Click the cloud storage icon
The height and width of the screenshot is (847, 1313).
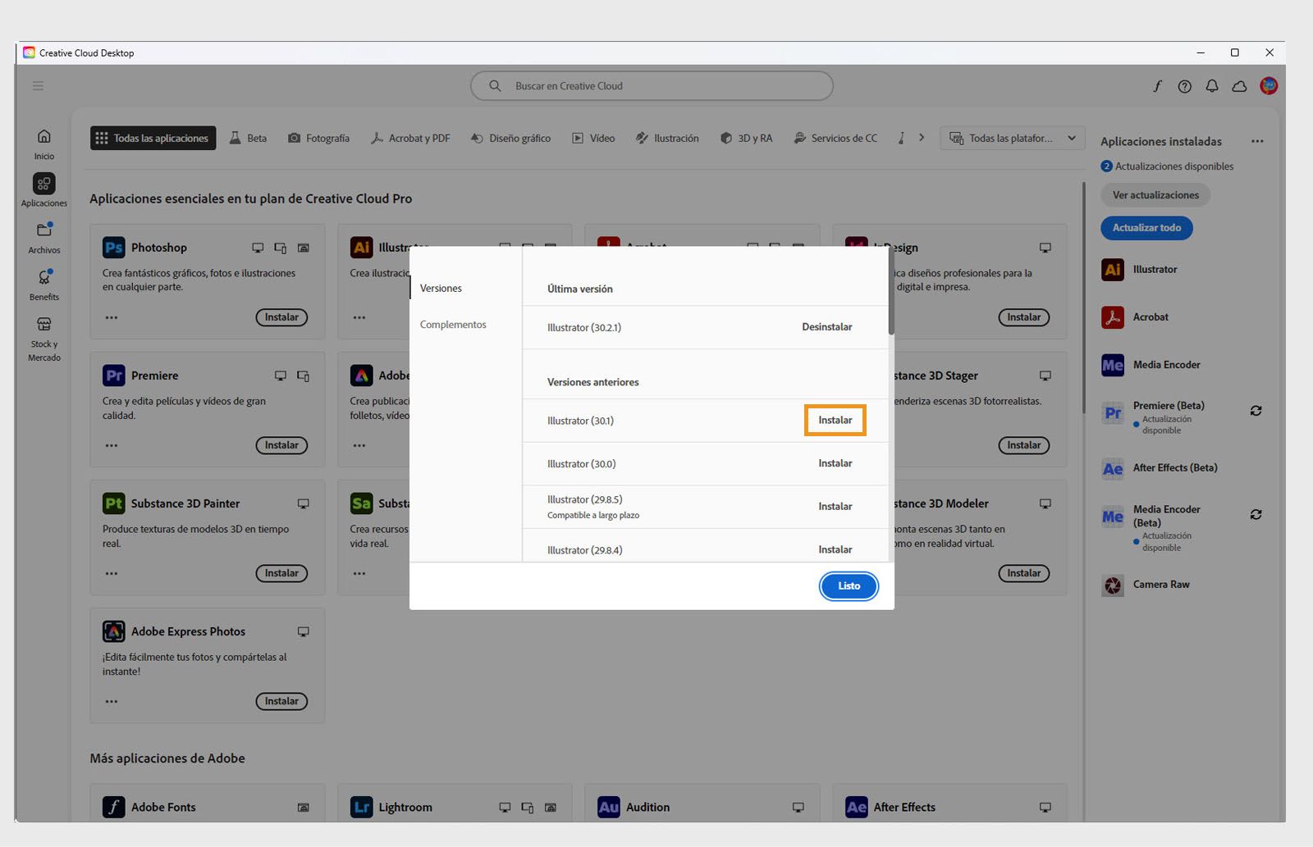click(x=1240, y=85)
